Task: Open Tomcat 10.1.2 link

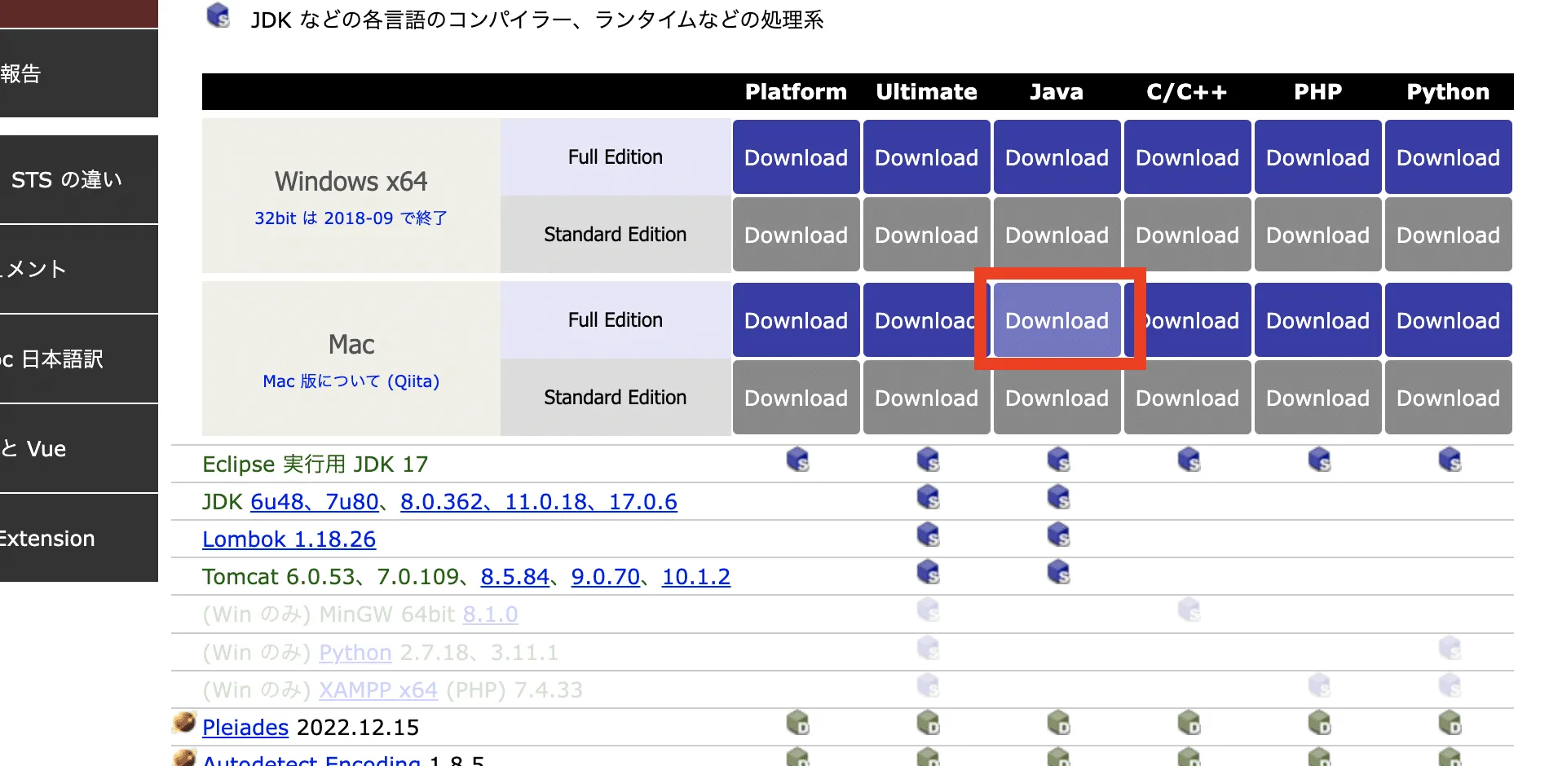Action: point(696,577)
